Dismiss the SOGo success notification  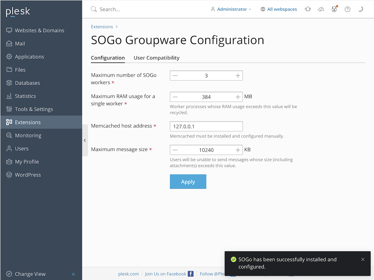pos(363,259)
